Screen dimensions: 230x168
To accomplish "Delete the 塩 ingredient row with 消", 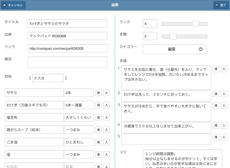I will pyautogui.click(x=98, y=155).
